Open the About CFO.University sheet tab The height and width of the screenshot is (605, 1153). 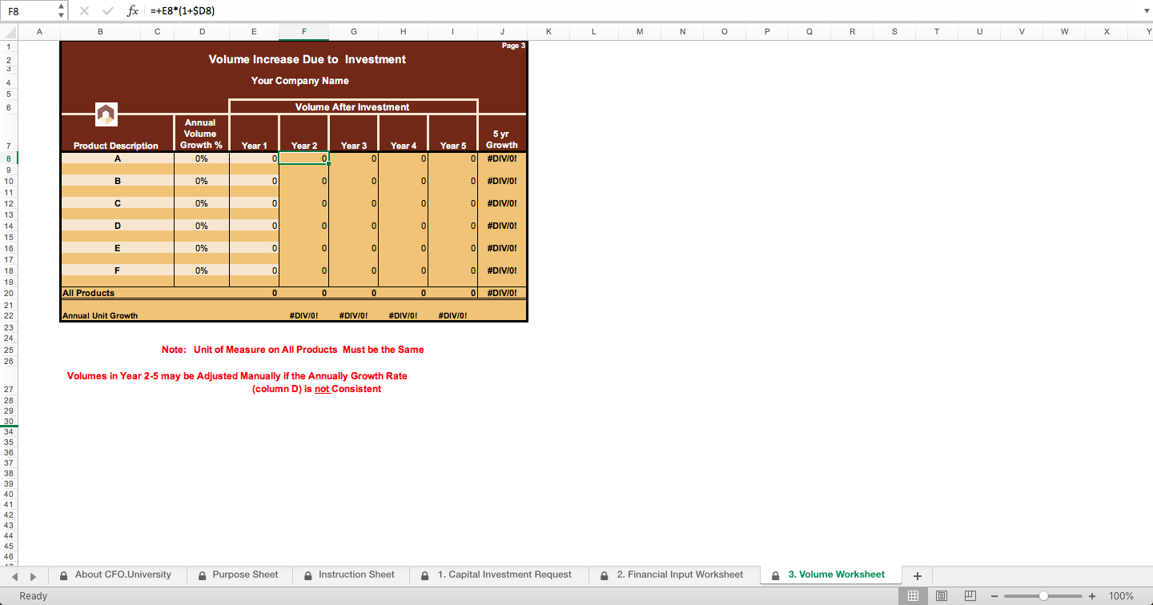pos(117,575)
